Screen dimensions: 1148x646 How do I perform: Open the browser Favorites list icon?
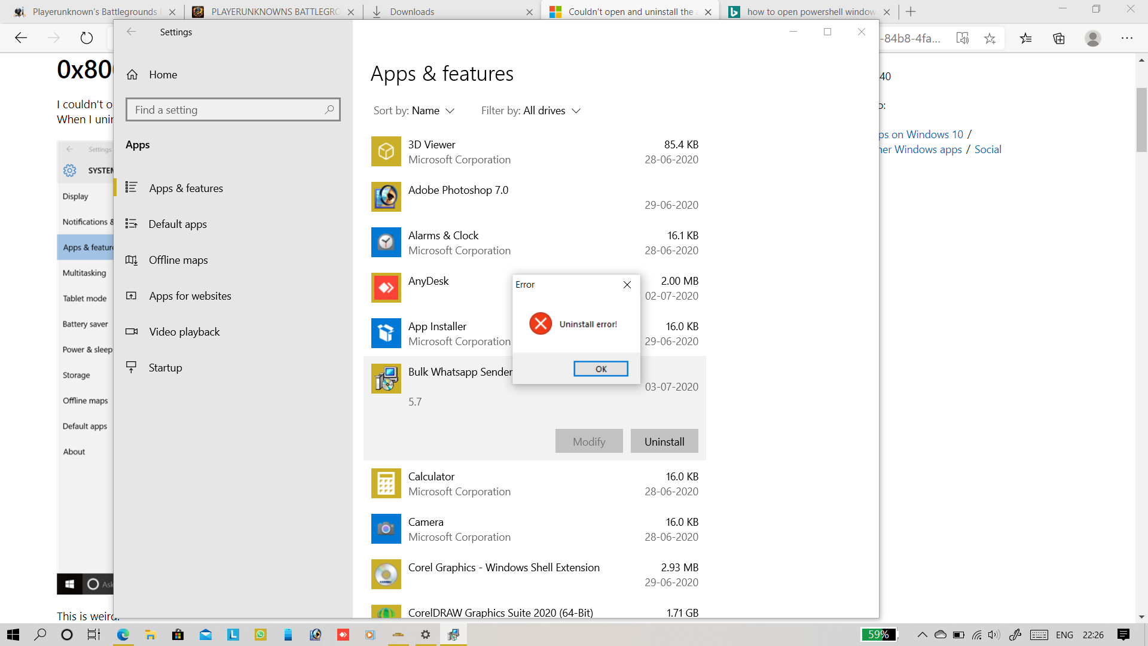coord(1026,38)
